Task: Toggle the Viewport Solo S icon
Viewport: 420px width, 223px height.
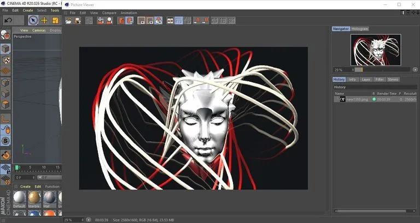Action: (5, 141)
